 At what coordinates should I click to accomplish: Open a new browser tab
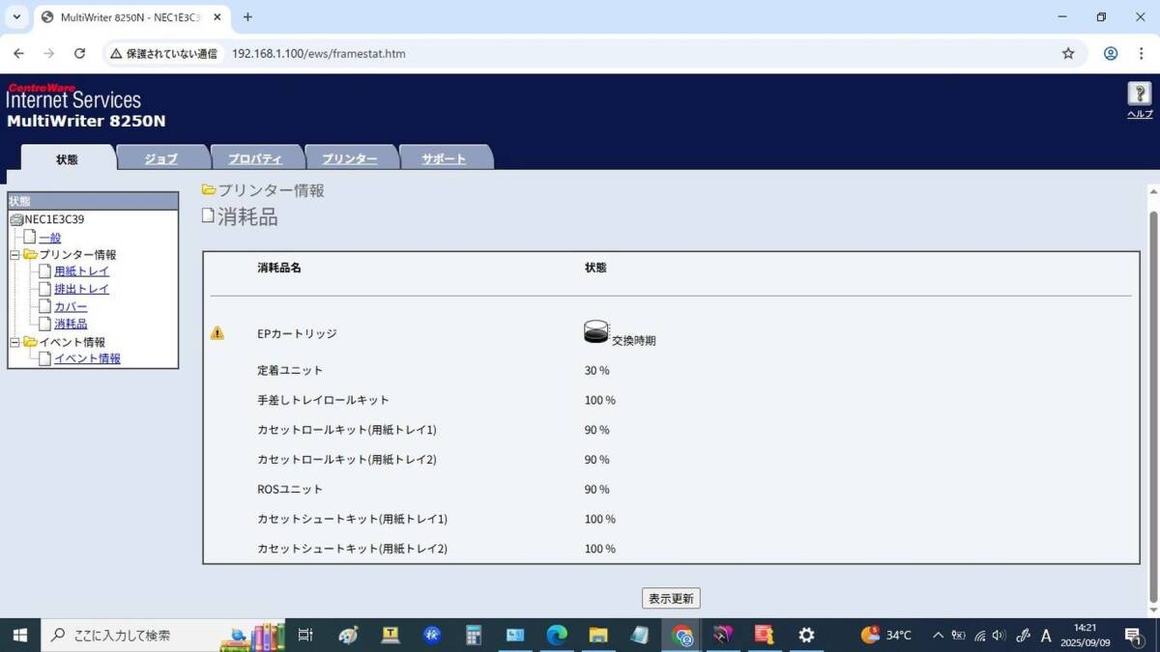tap(247, 17)
